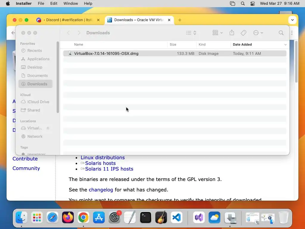Open the Trash in the Dock
This screenshot has height=229, width=305.
(284, 217)
